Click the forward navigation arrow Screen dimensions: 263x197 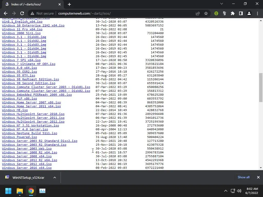pyautogui.click(x=14, y=13)
